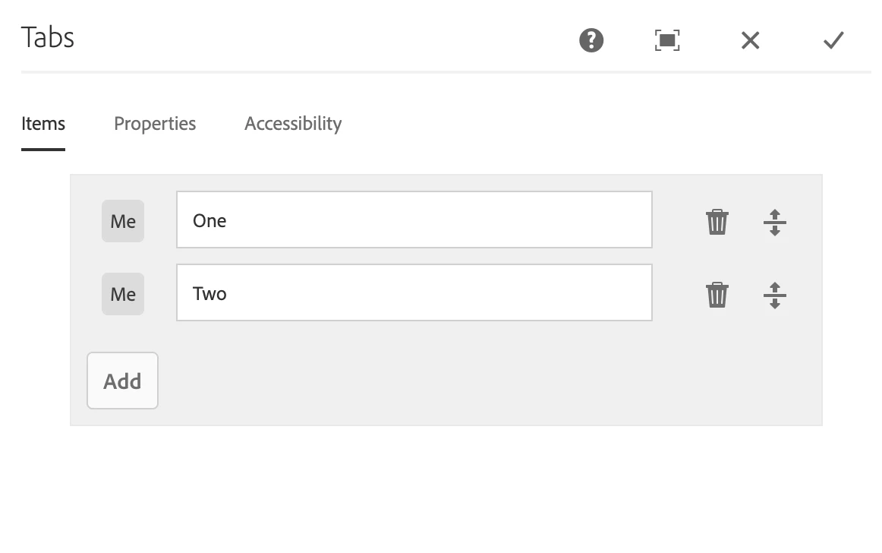The width and height of the screenshot is (882, 553).
Task: Click the reorder handle for item "Two"
Action: click(774, 295)
